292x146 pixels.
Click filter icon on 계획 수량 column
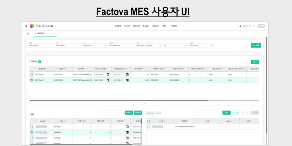(145, 69)
